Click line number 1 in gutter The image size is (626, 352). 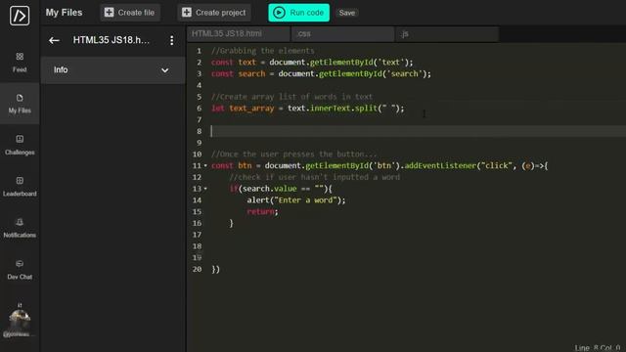pos(199,51)
